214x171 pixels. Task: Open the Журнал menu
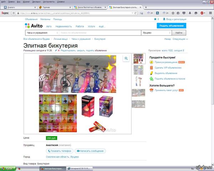click(x=26, y=2)
